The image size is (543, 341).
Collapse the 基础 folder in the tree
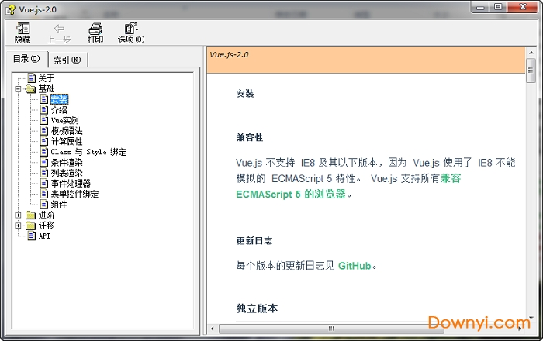(x=18, y=89)
